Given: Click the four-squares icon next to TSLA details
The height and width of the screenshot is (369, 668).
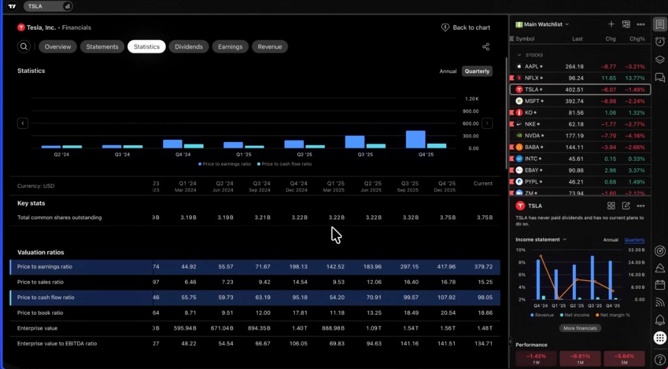Looking at the screenshot, I should 611,206.
